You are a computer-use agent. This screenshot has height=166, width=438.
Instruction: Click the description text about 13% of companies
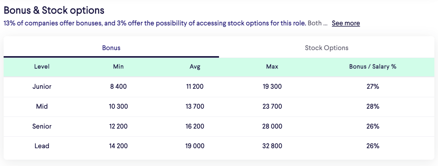pyautogui.click(x=165, y=23)
